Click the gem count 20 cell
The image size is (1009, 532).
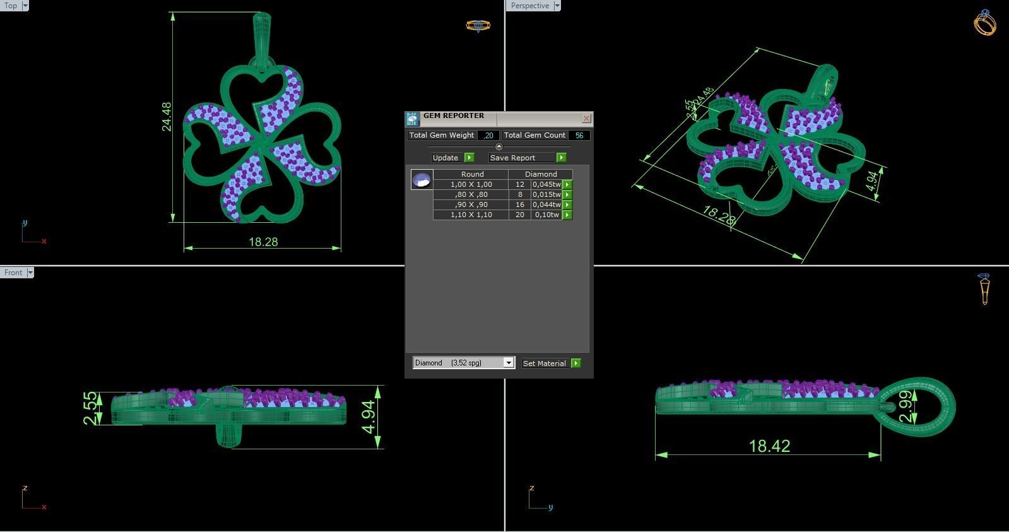click(x=520, y=215)
